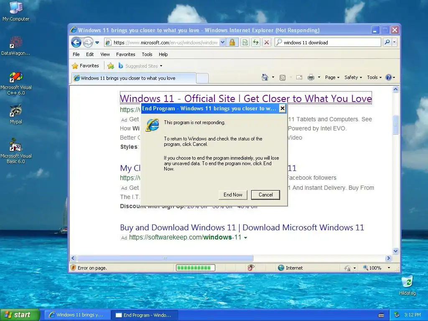Click the Print icon
428x321 pixels.
(x=311, y=77)
